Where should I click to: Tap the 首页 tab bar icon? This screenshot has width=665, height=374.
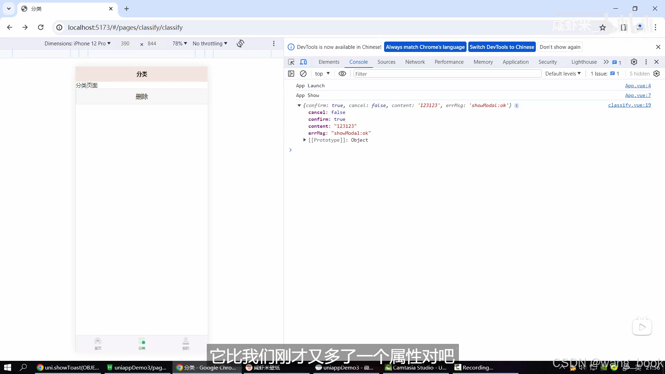pyautogui.click(x=98, y=344)
